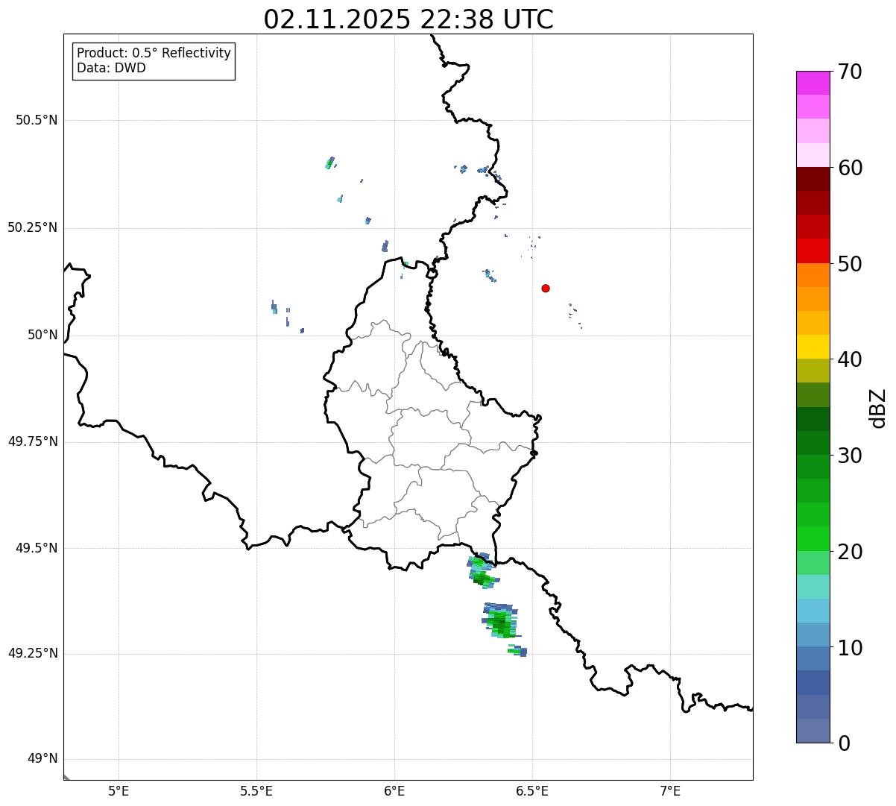Click the dBZ colorbar axis label
Viewport: 896px width, 806px height.
(878, 408)
